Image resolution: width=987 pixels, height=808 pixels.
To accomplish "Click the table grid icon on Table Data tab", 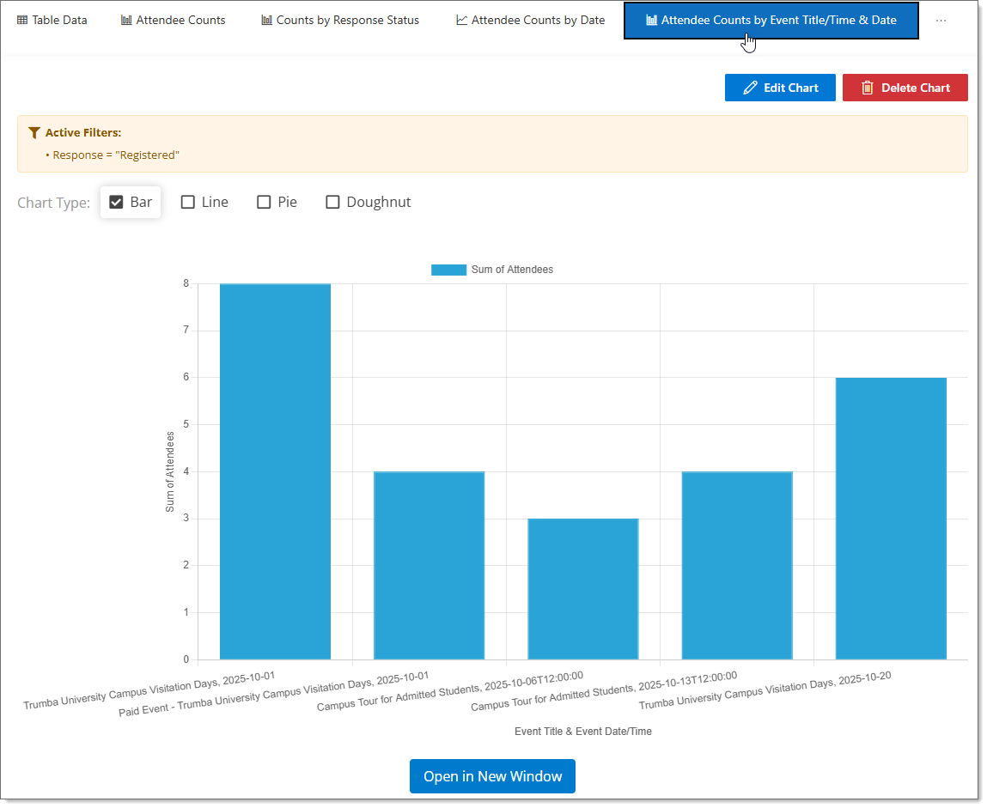I will [x=24, y=19].
